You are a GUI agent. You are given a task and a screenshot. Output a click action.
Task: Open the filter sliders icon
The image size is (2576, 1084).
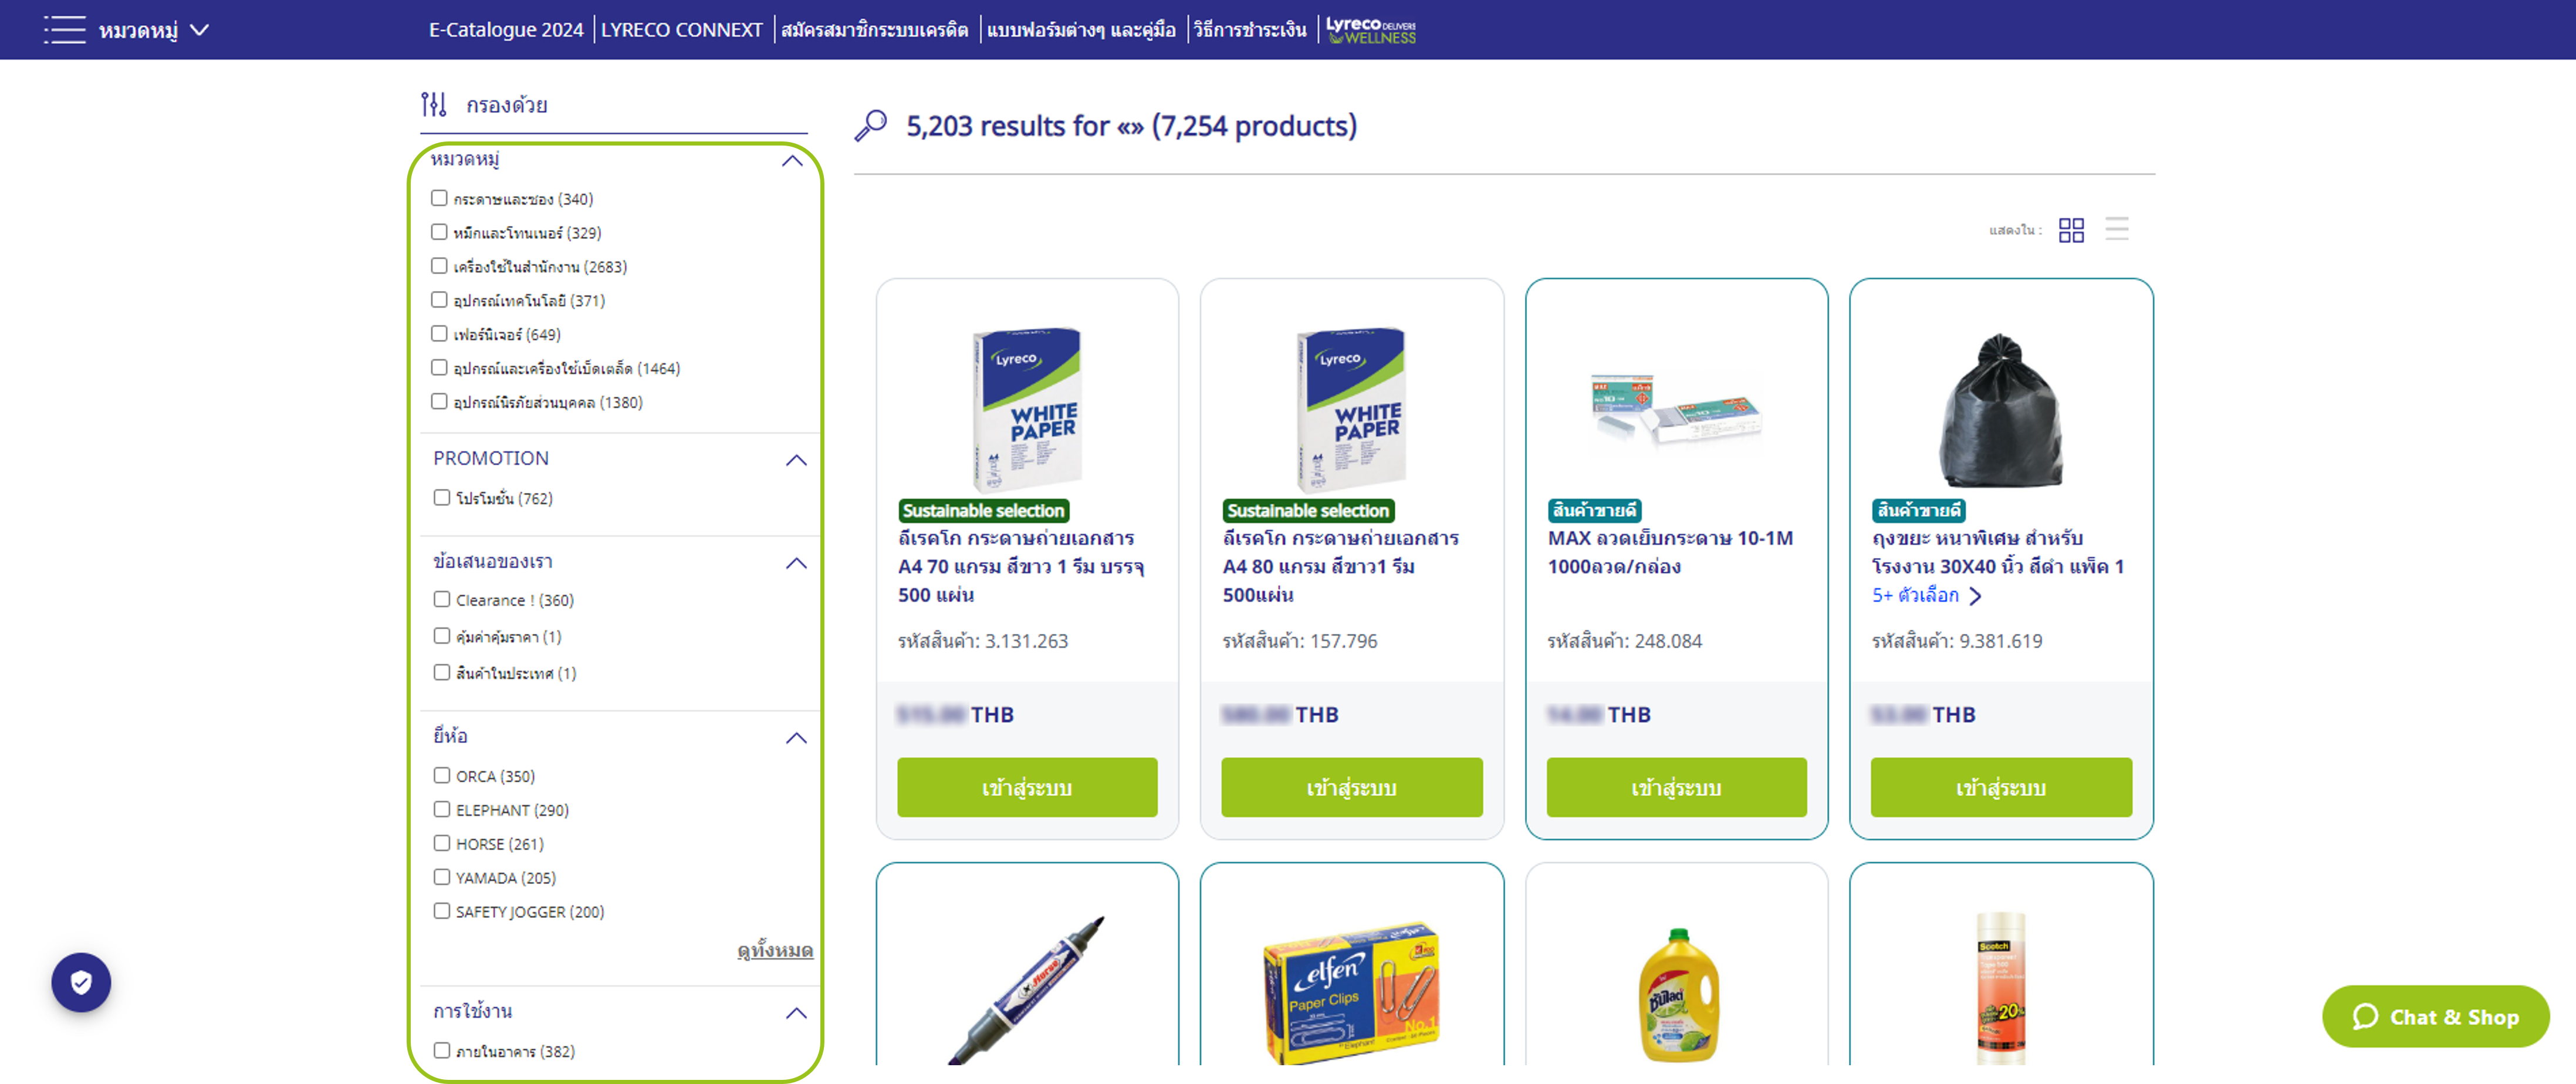[x=434, y=104]
